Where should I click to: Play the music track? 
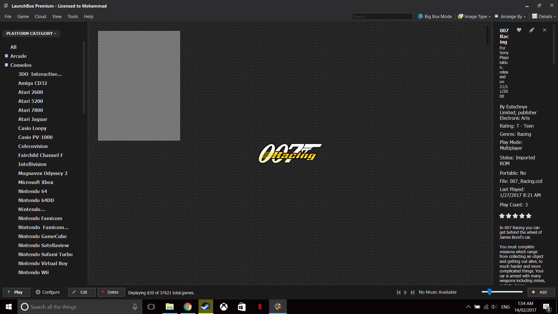point(406,292)
